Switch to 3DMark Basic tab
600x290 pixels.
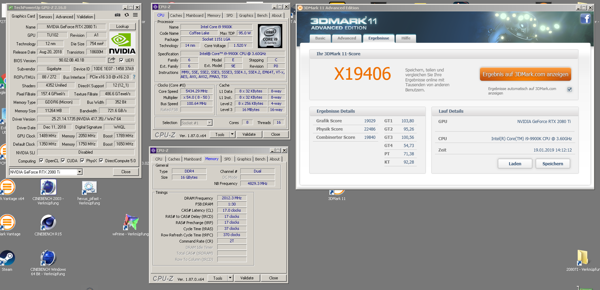pos(320,38)
